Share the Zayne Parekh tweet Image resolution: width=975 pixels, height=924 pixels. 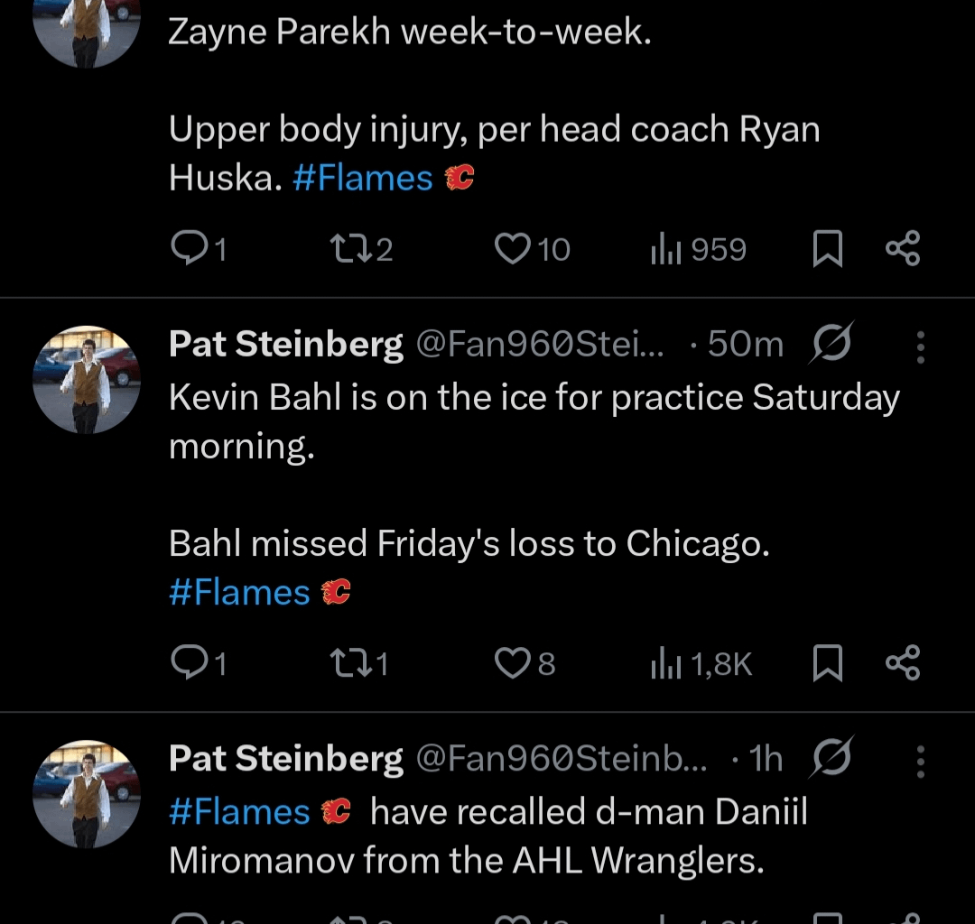click(x=903, y=249)
